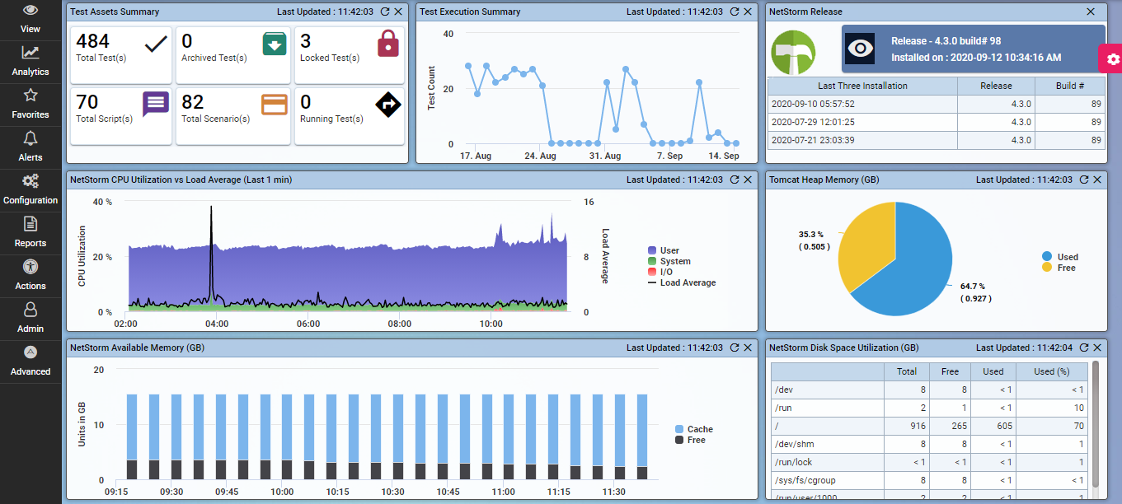Toggle the Load Average line in the legend
This screenshot has height=504, width=1122.
(x=682, y=282)
